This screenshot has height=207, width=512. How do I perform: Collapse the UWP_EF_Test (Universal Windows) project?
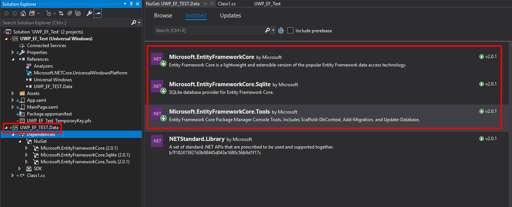coord(6,39)
